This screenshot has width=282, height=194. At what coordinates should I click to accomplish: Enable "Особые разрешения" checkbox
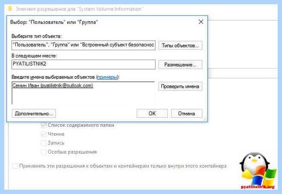(x=44, y=152)
